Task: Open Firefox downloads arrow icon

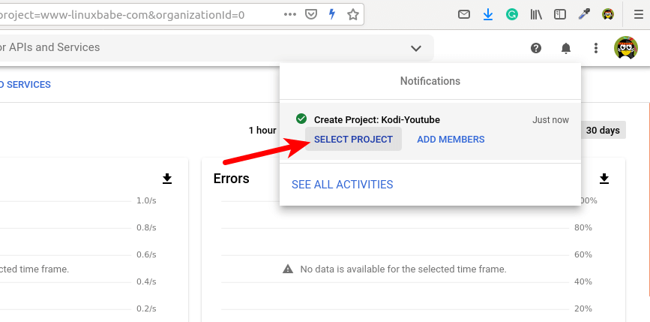Action: tap(488, 14)
